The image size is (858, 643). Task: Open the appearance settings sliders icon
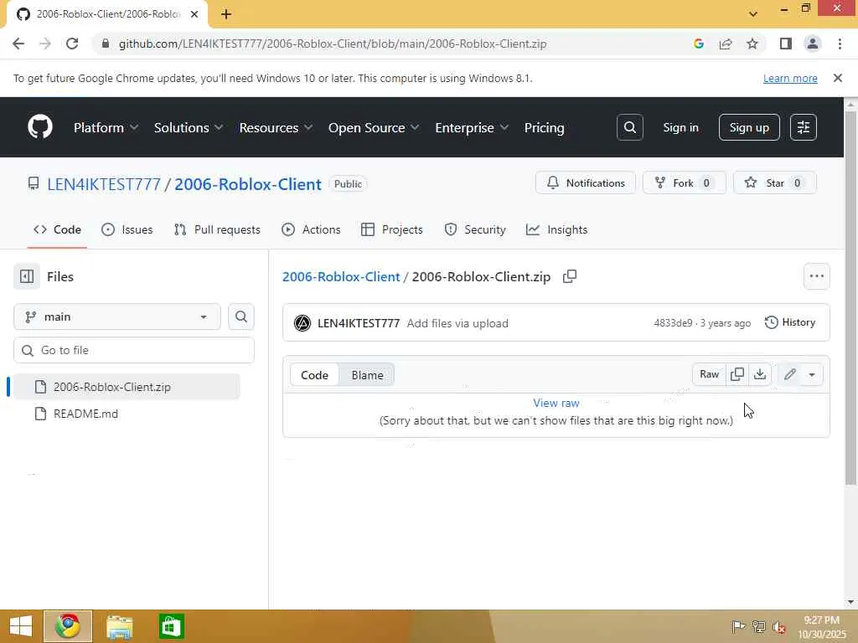pyautogui.click(x=804, y=127)
